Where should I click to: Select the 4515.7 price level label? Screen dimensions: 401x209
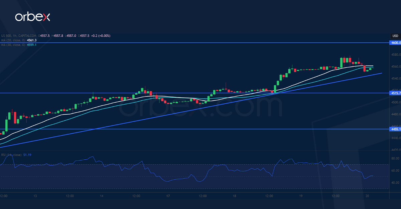click(x=394, y=94)
